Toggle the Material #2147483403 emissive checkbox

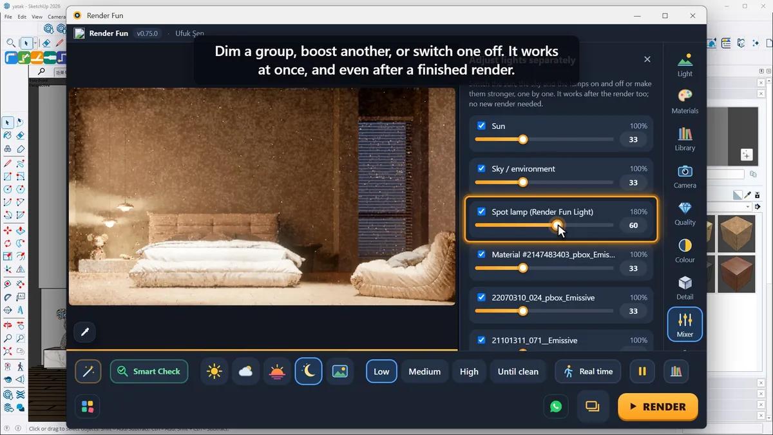pyautogui.click(x=481, y=254)
